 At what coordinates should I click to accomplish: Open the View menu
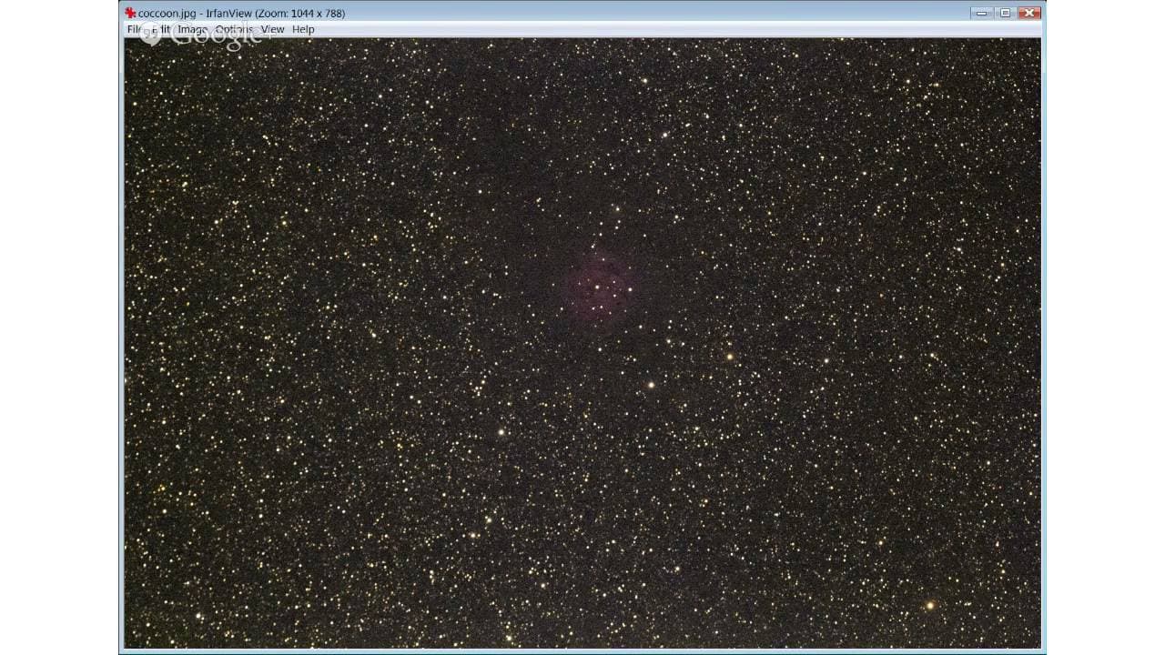[273, 29]
